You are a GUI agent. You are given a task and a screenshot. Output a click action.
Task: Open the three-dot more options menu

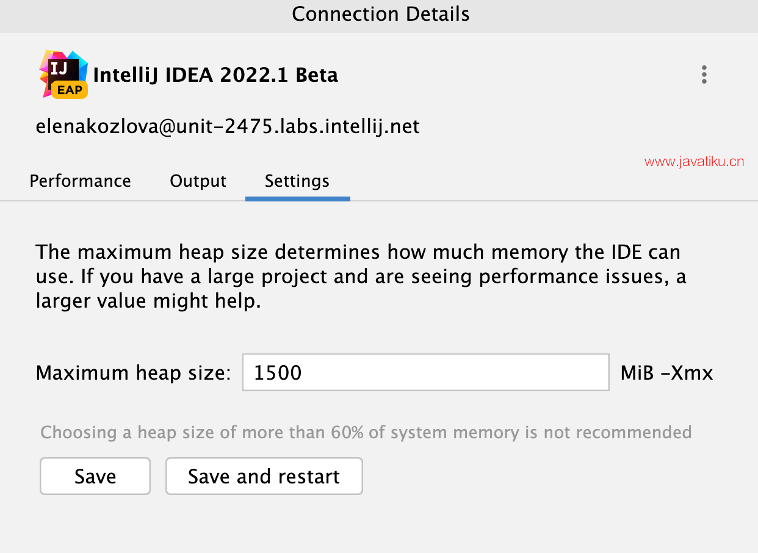click(x=704, y=74)
